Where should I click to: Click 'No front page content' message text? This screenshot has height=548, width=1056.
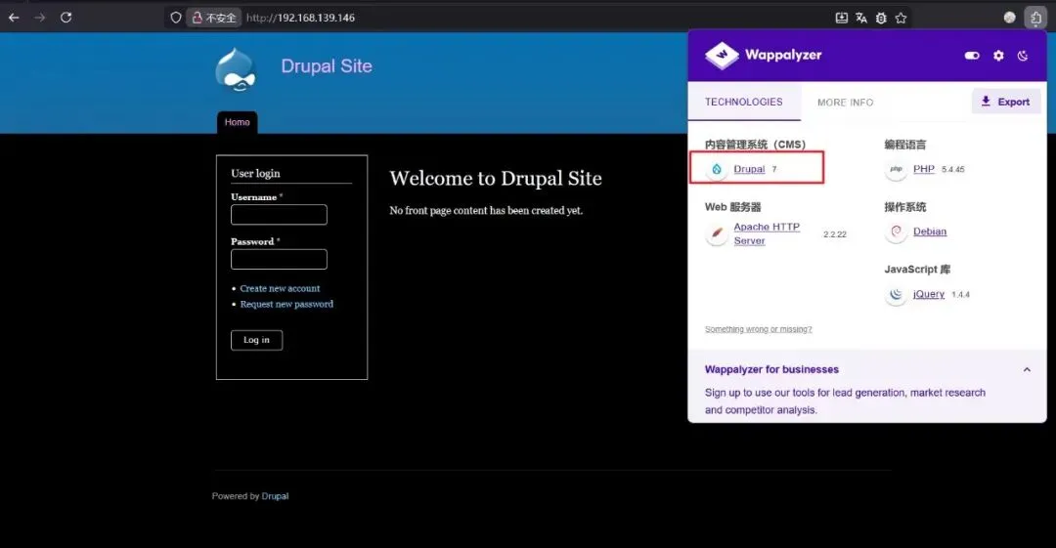coord(486,211)
